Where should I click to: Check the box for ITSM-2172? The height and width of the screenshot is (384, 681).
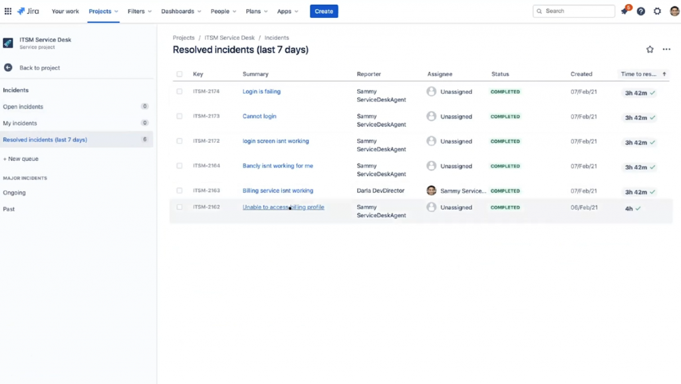pyautogui.click(x=180, y=141)
